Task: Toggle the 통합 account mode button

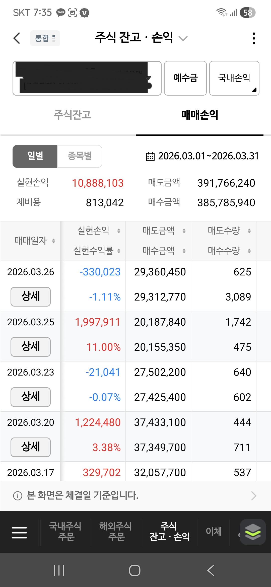Action: (x=45, y=38)
